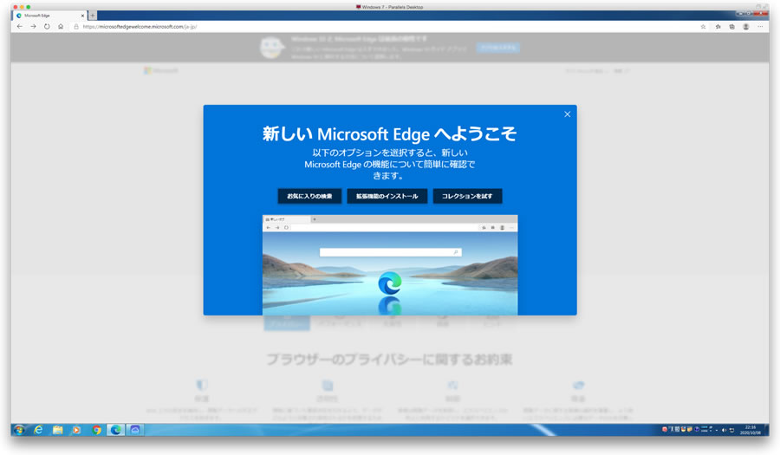Open the home page via the house icon

click(61, 26)
